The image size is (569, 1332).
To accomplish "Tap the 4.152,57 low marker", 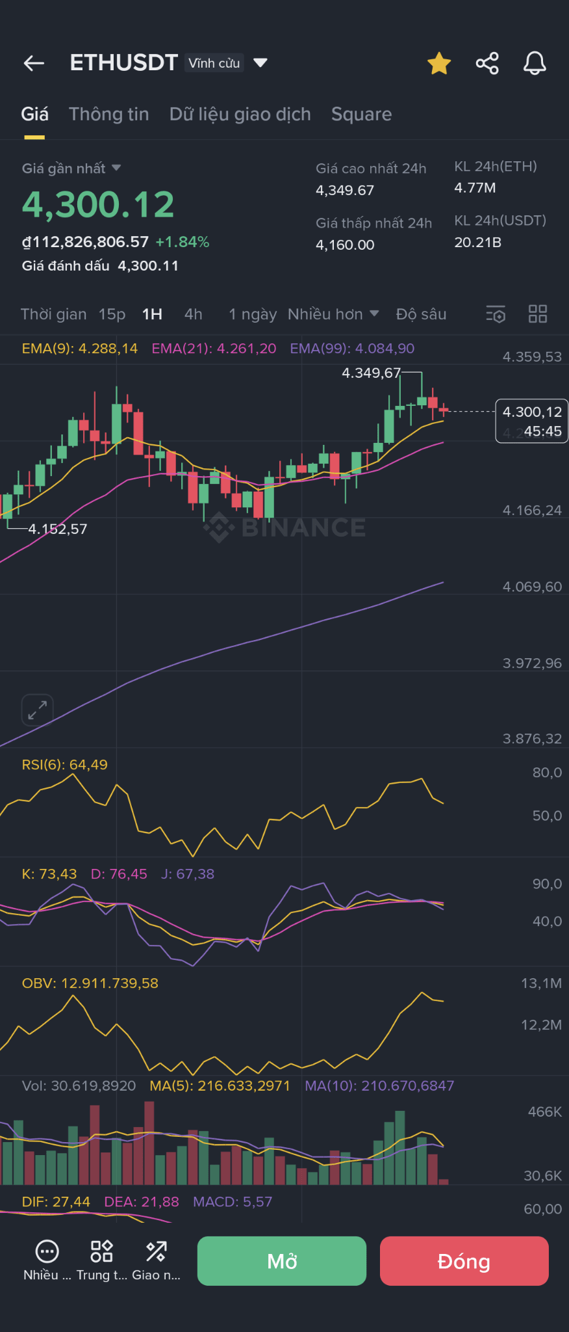I will (58, 529).
